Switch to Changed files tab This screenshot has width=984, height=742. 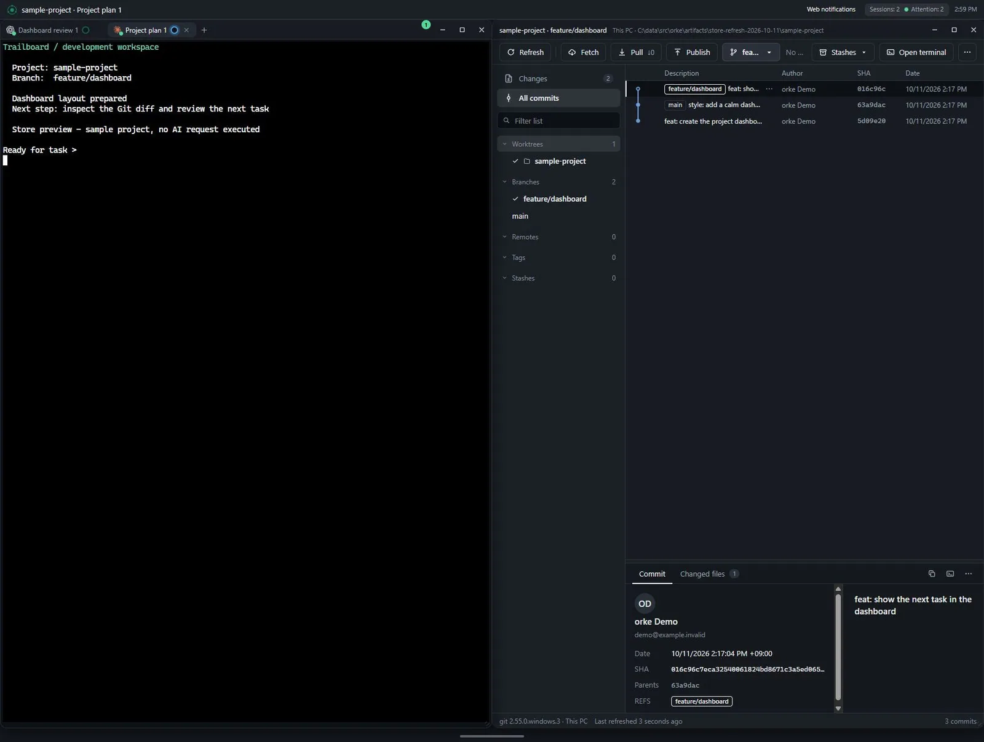coord(709,574)
